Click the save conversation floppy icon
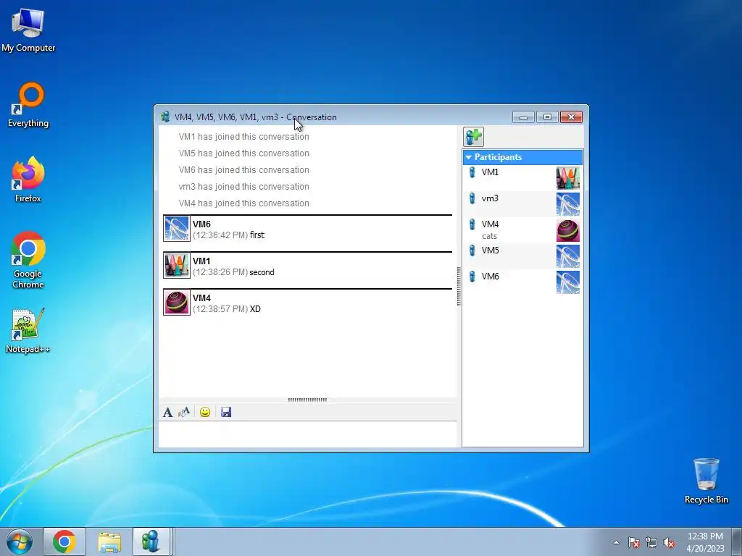742x556 pixels. click(x=226, y=412)
